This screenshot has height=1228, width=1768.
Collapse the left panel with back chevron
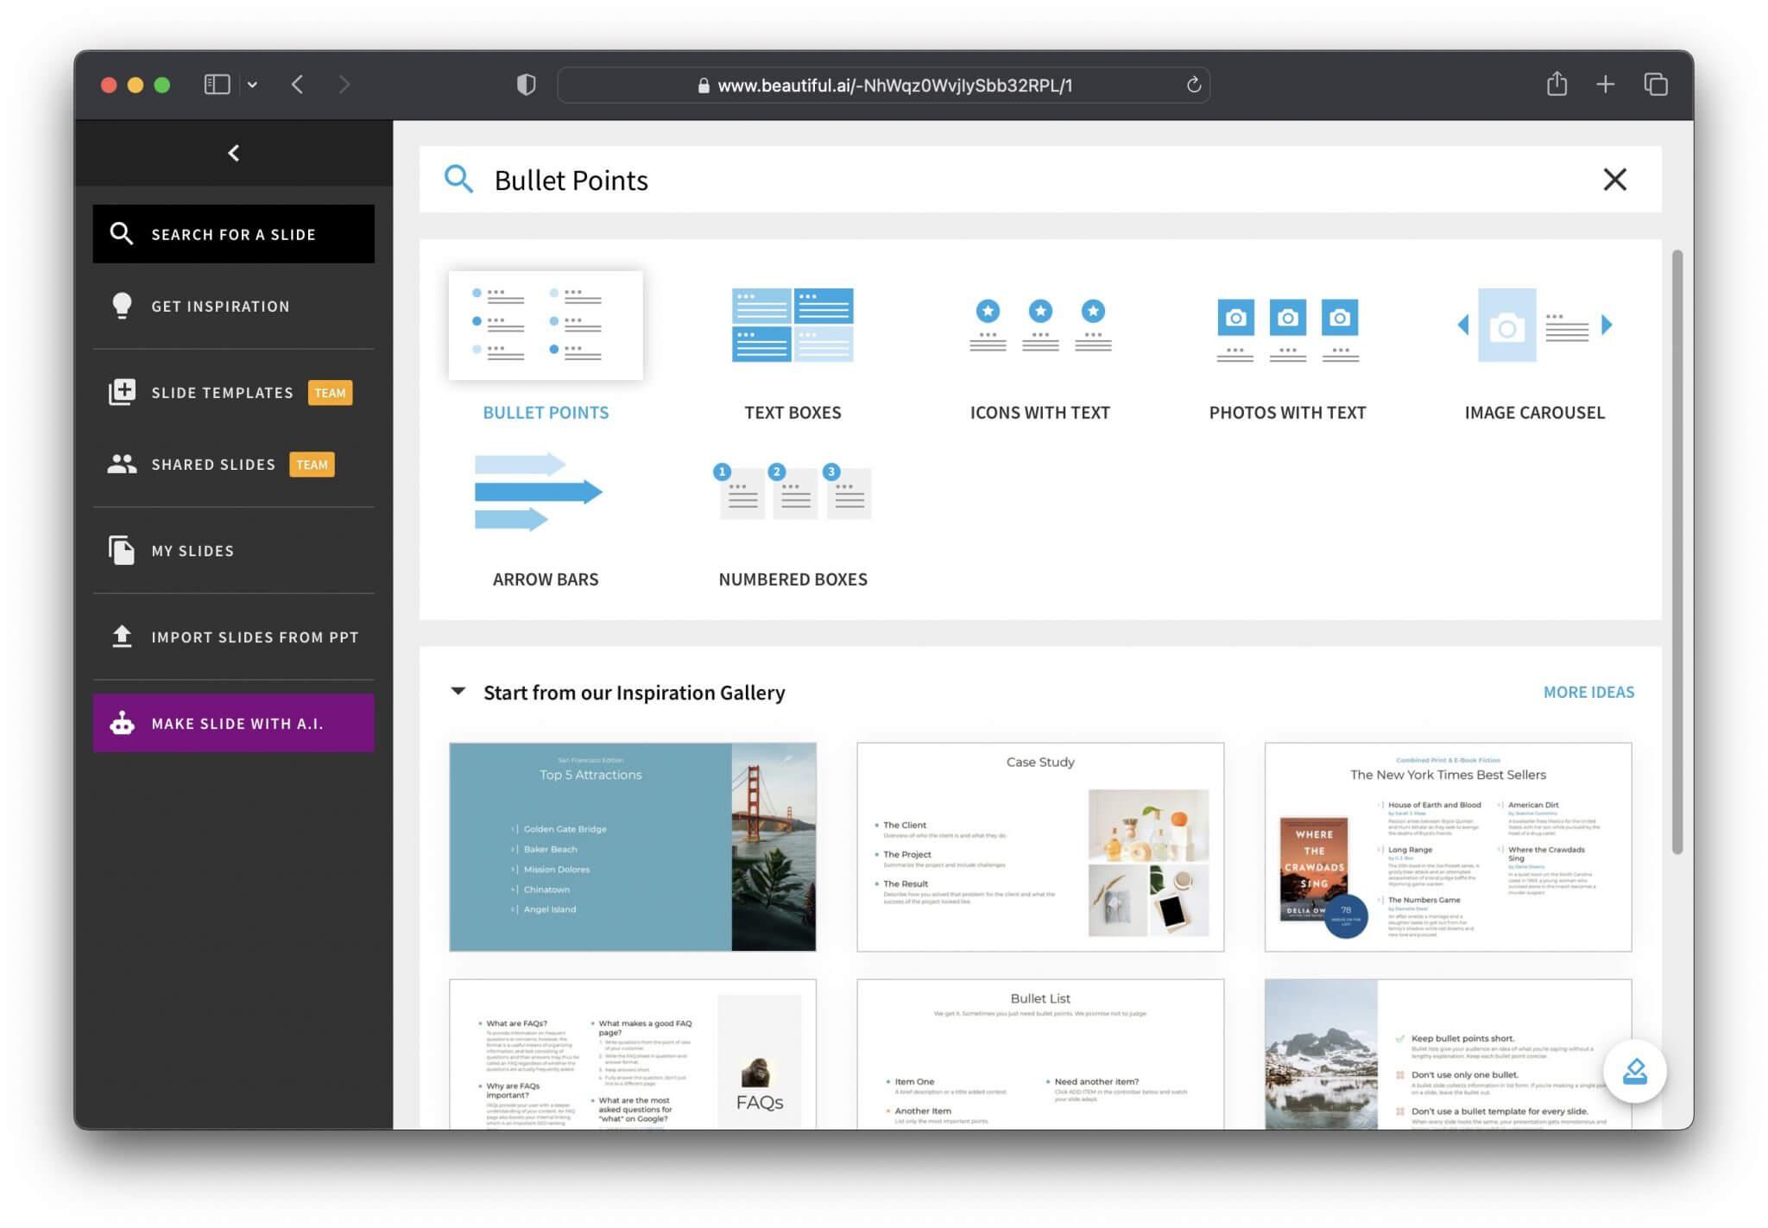233,153
